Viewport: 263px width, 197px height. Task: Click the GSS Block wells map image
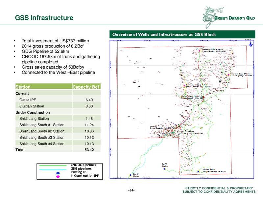click(182, 109)
